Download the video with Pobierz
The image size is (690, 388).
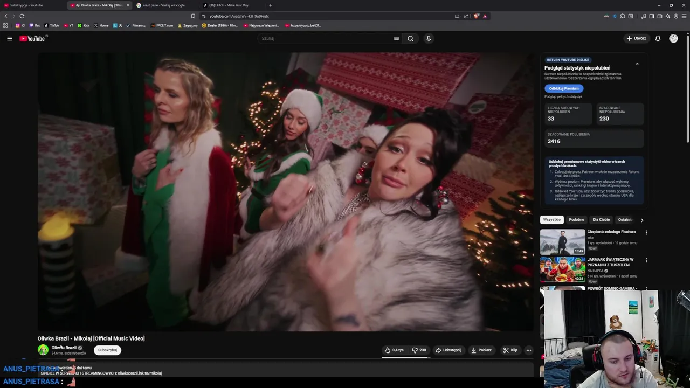click(481, 350)
